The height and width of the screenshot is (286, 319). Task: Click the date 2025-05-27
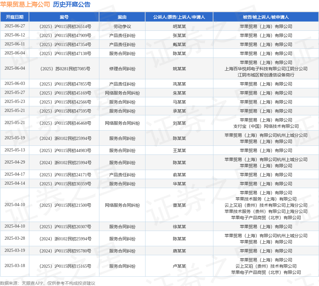tap(15, 92)
